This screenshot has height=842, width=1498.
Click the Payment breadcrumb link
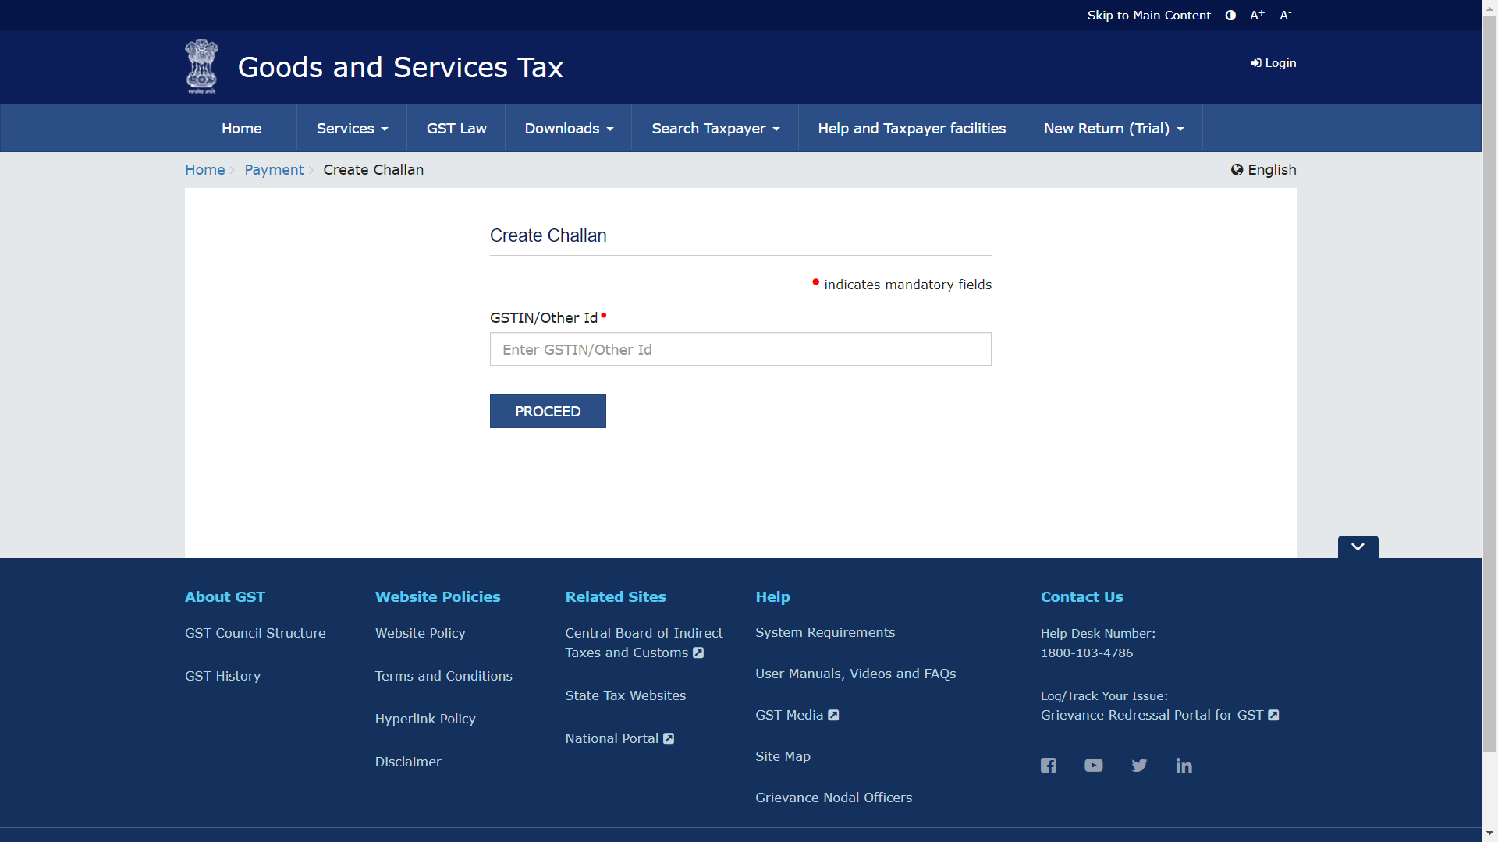pos(274,170)
